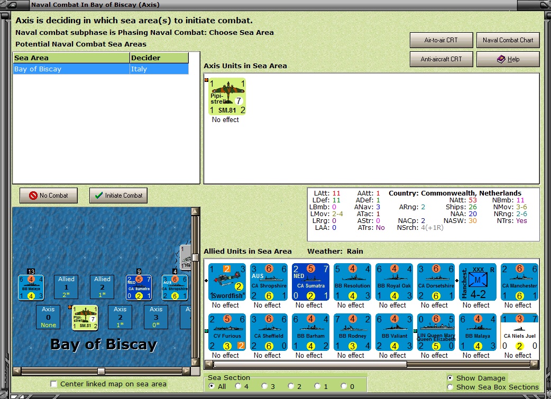This screenshot has height=399, width=551.
Task: Click the Initiate Combat button
Action: [x=118, y=196]
